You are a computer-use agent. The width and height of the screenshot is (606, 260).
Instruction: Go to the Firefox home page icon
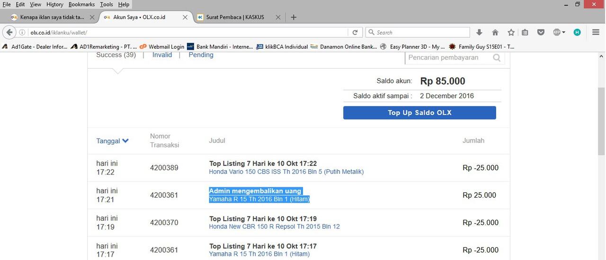pos(495,32)
